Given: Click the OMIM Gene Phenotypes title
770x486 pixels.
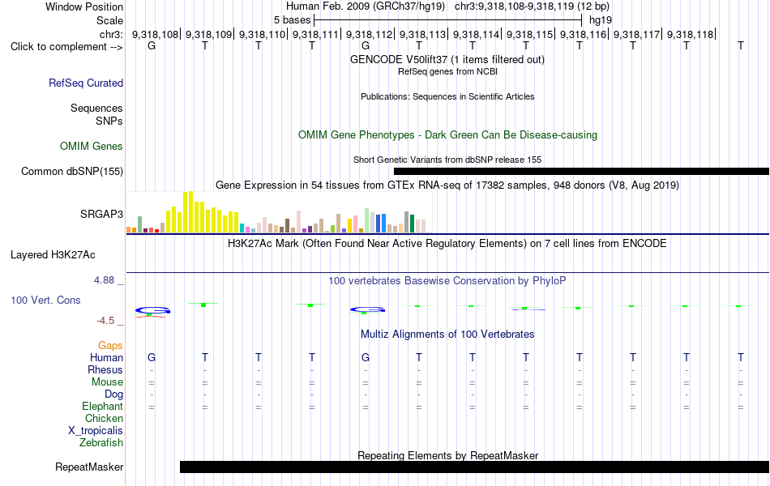Looking at the screenshot, I should 448,135.
